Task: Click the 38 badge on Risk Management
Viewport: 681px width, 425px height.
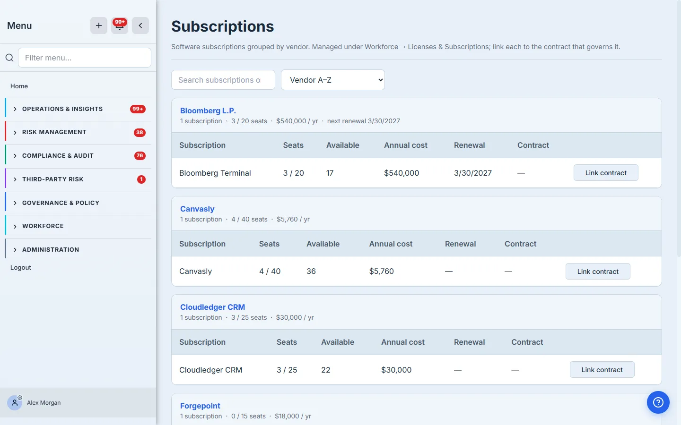Action: click(140, 133)
